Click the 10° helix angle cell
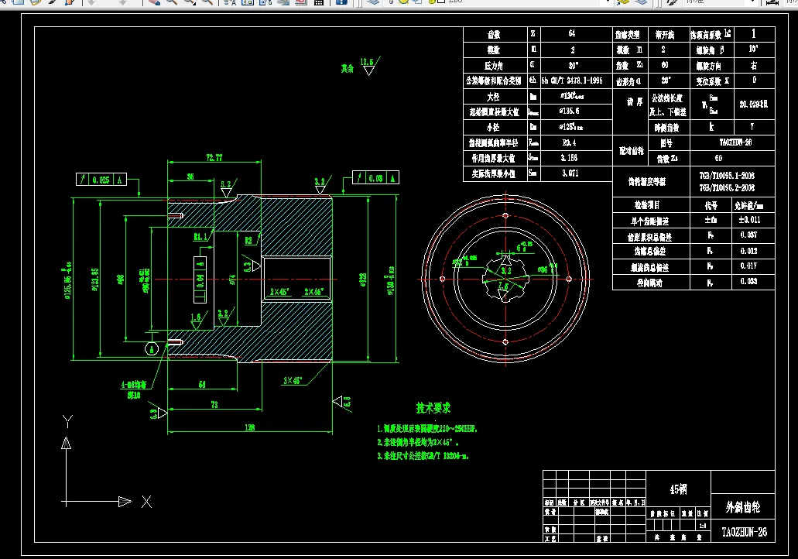Screen dimensions: 798x559 pyautogui.click(x=754, y=50)
